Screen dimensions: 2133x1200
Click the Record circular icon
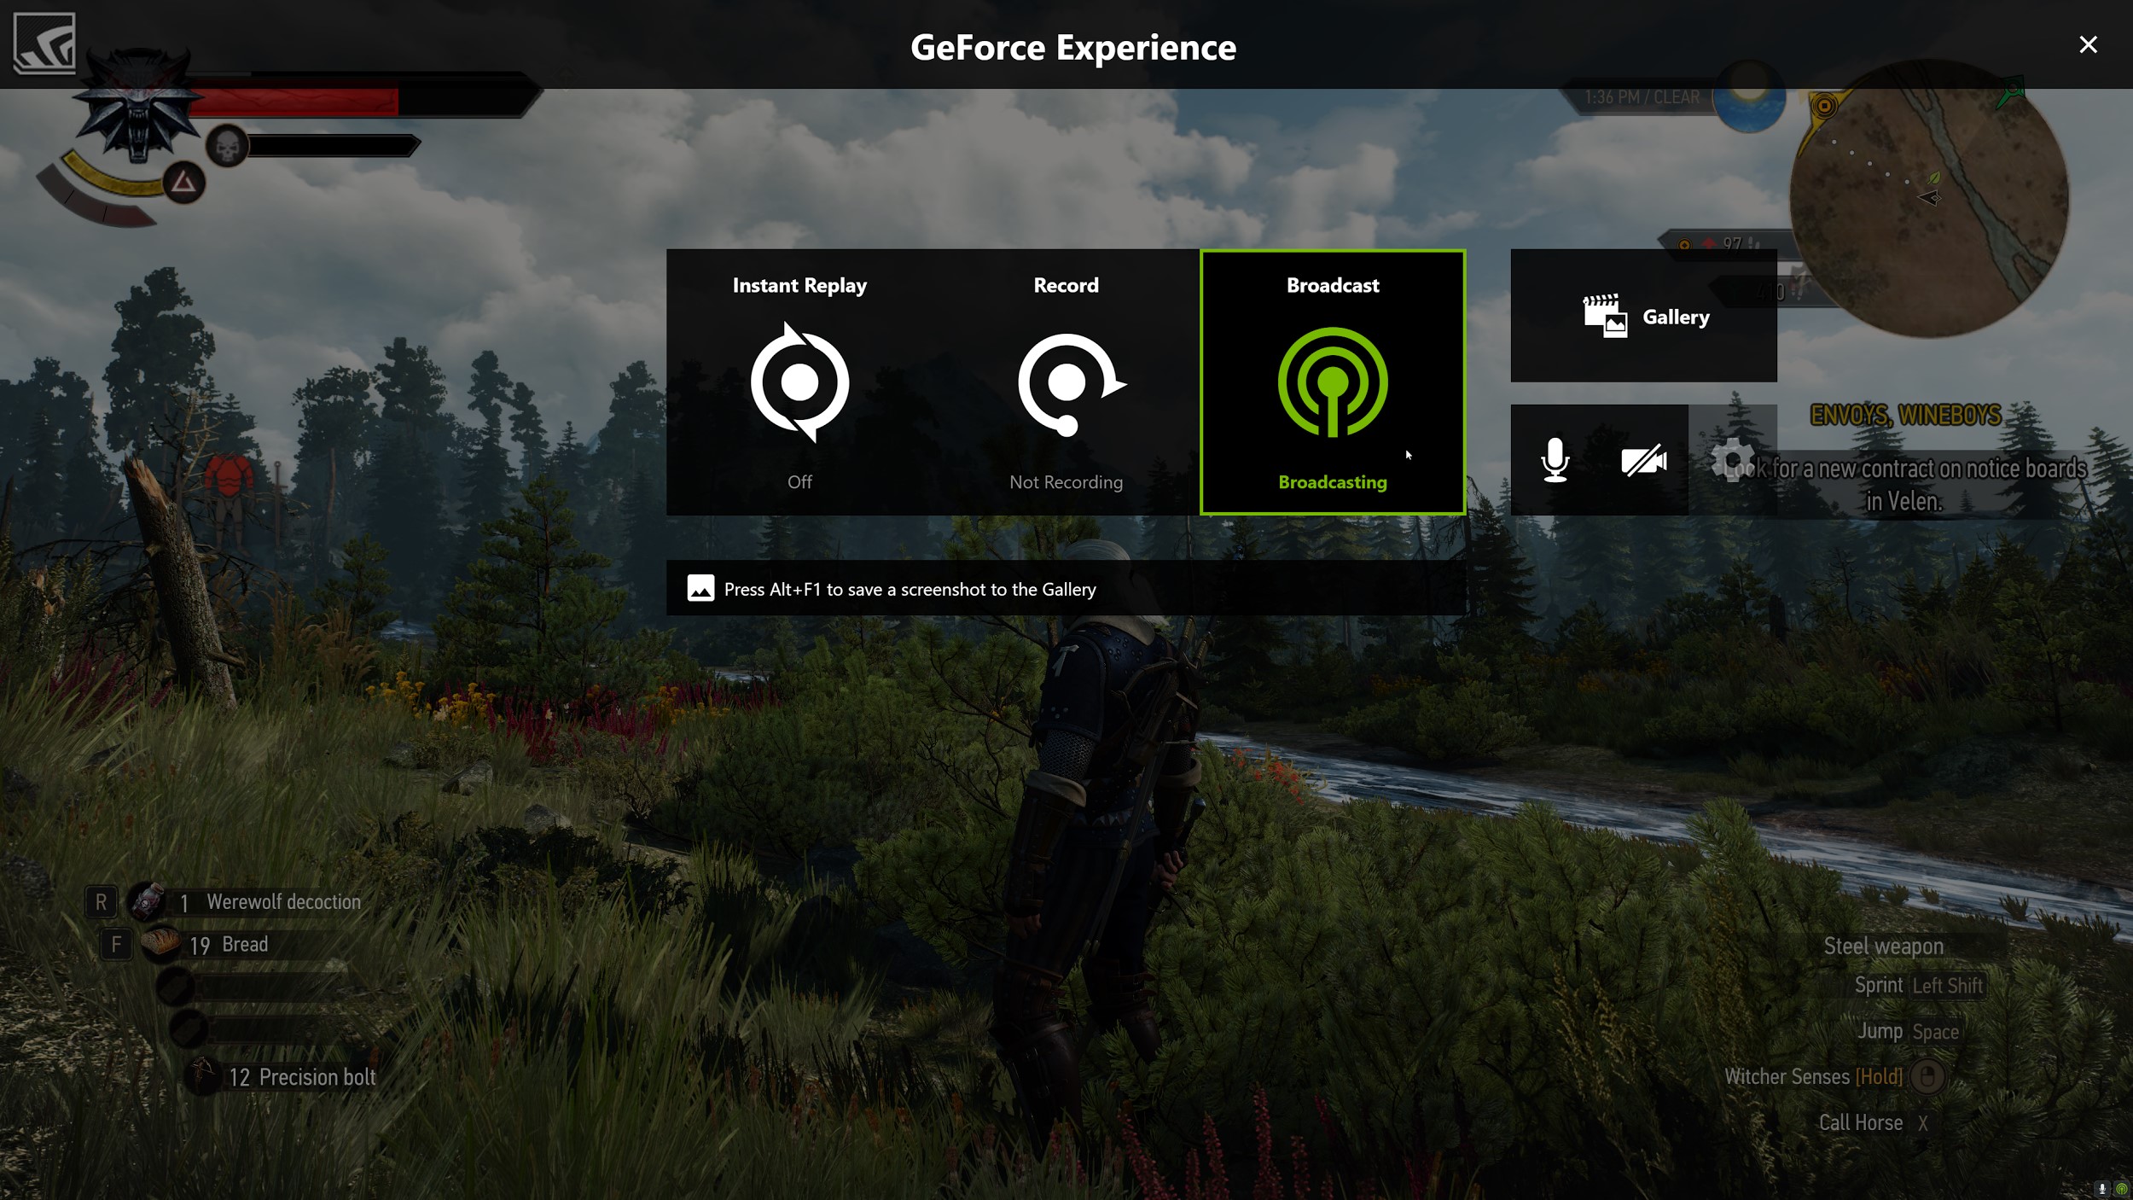(x=1065, y=384)
